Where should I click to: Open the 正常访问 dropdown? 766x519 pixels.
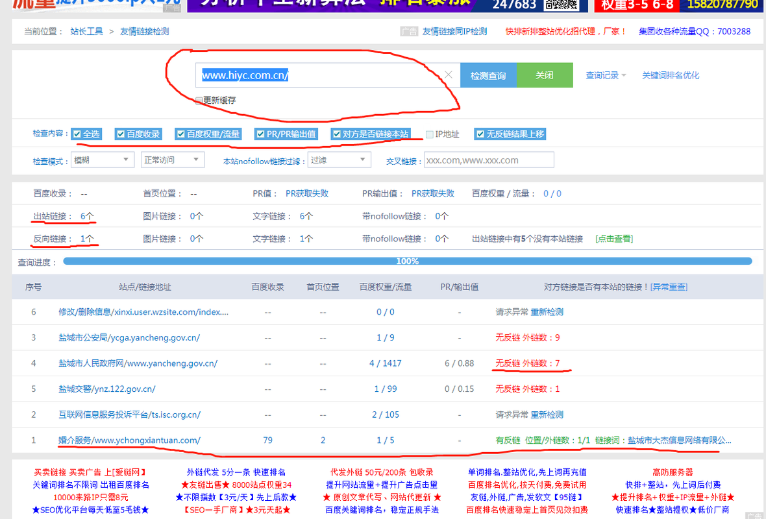point(173,160)
